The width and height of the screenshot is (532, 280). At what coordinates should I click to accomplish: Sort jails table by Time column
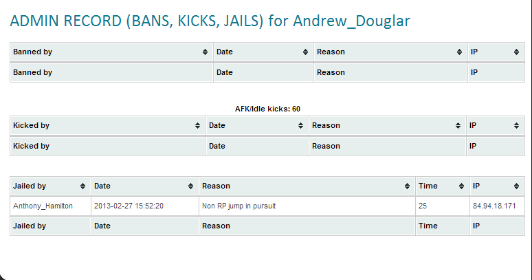tap(441, 186)
